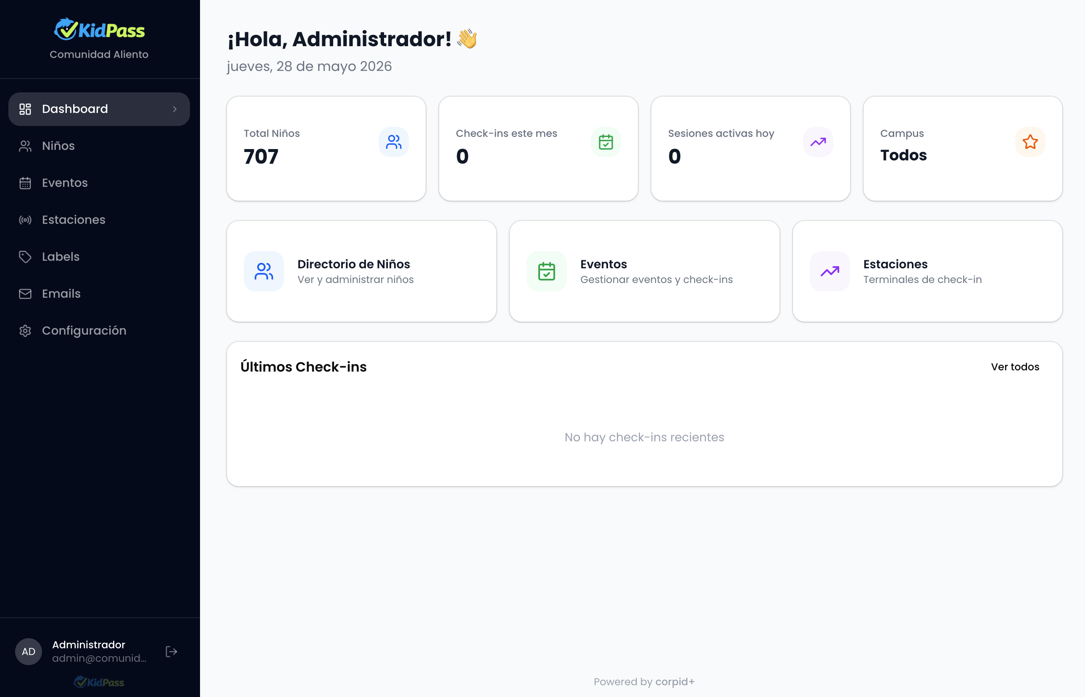This screenshot has height=697, width=1085.
Task: Open the Labels section
Action: (x=99, y=257)
